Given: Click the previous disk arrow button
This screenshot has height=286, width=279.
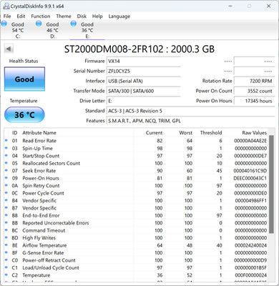Looking at the screenshot, I should coord(9,49).
